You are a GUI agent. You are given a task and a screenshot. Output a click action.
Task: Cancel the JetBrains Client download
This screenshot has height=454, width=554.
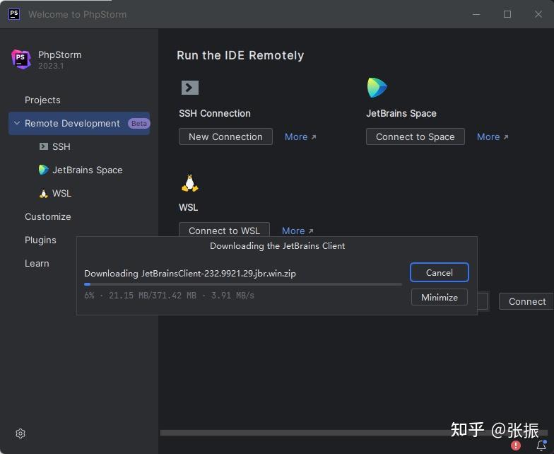point(440,272)
